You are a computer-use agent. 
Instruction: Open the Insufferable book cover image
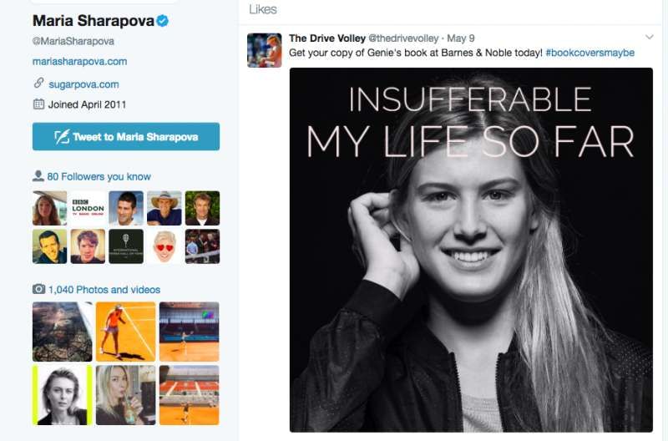coord(471,249)
